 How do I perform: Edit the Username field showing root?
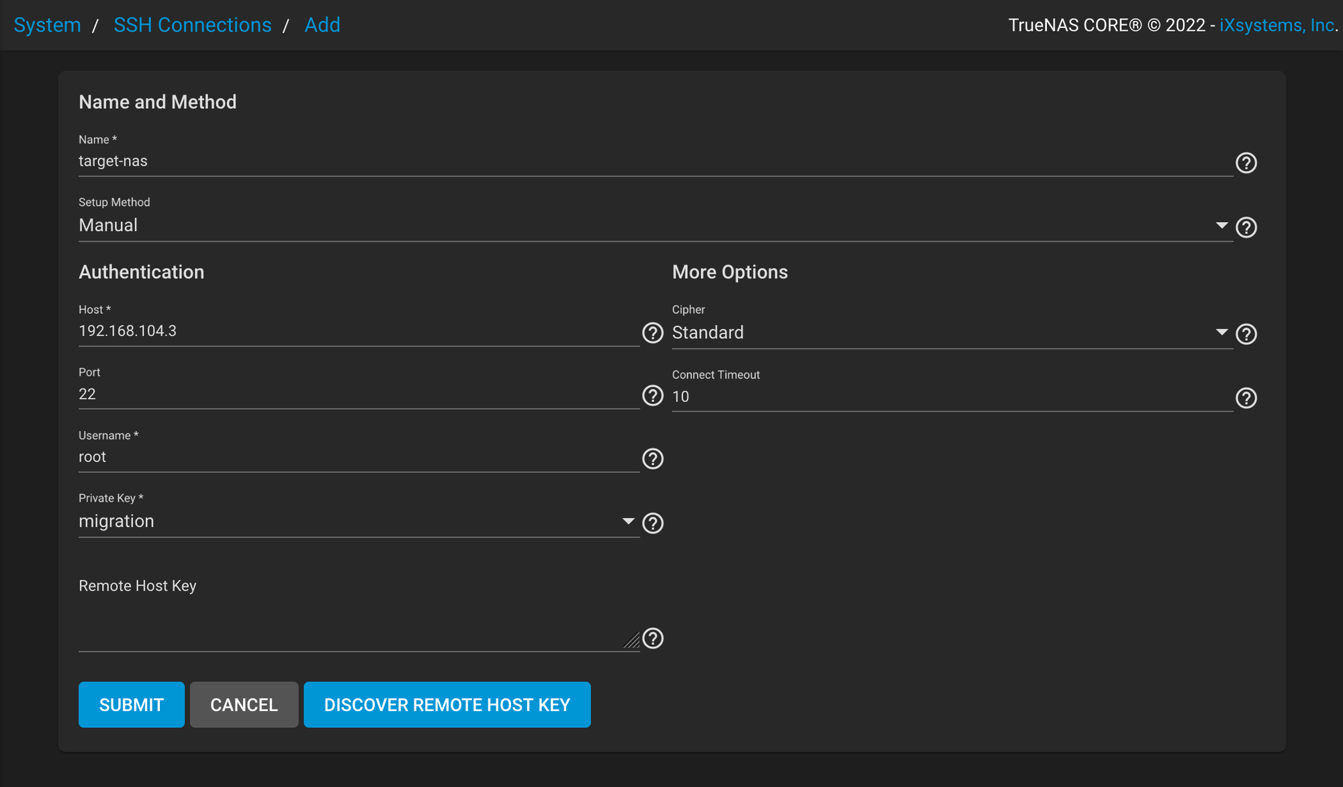click(x=359, y=458)
